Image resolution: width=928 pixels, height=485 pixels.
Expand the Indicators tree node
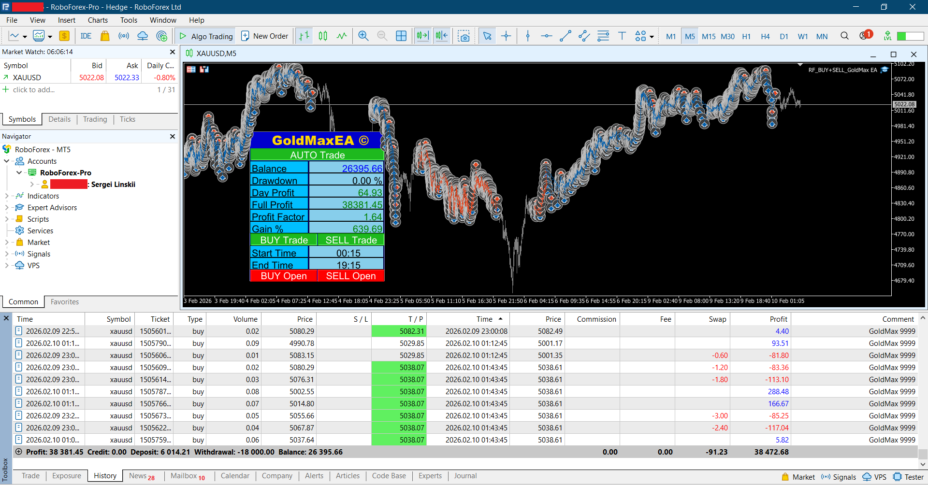[7, 196]
